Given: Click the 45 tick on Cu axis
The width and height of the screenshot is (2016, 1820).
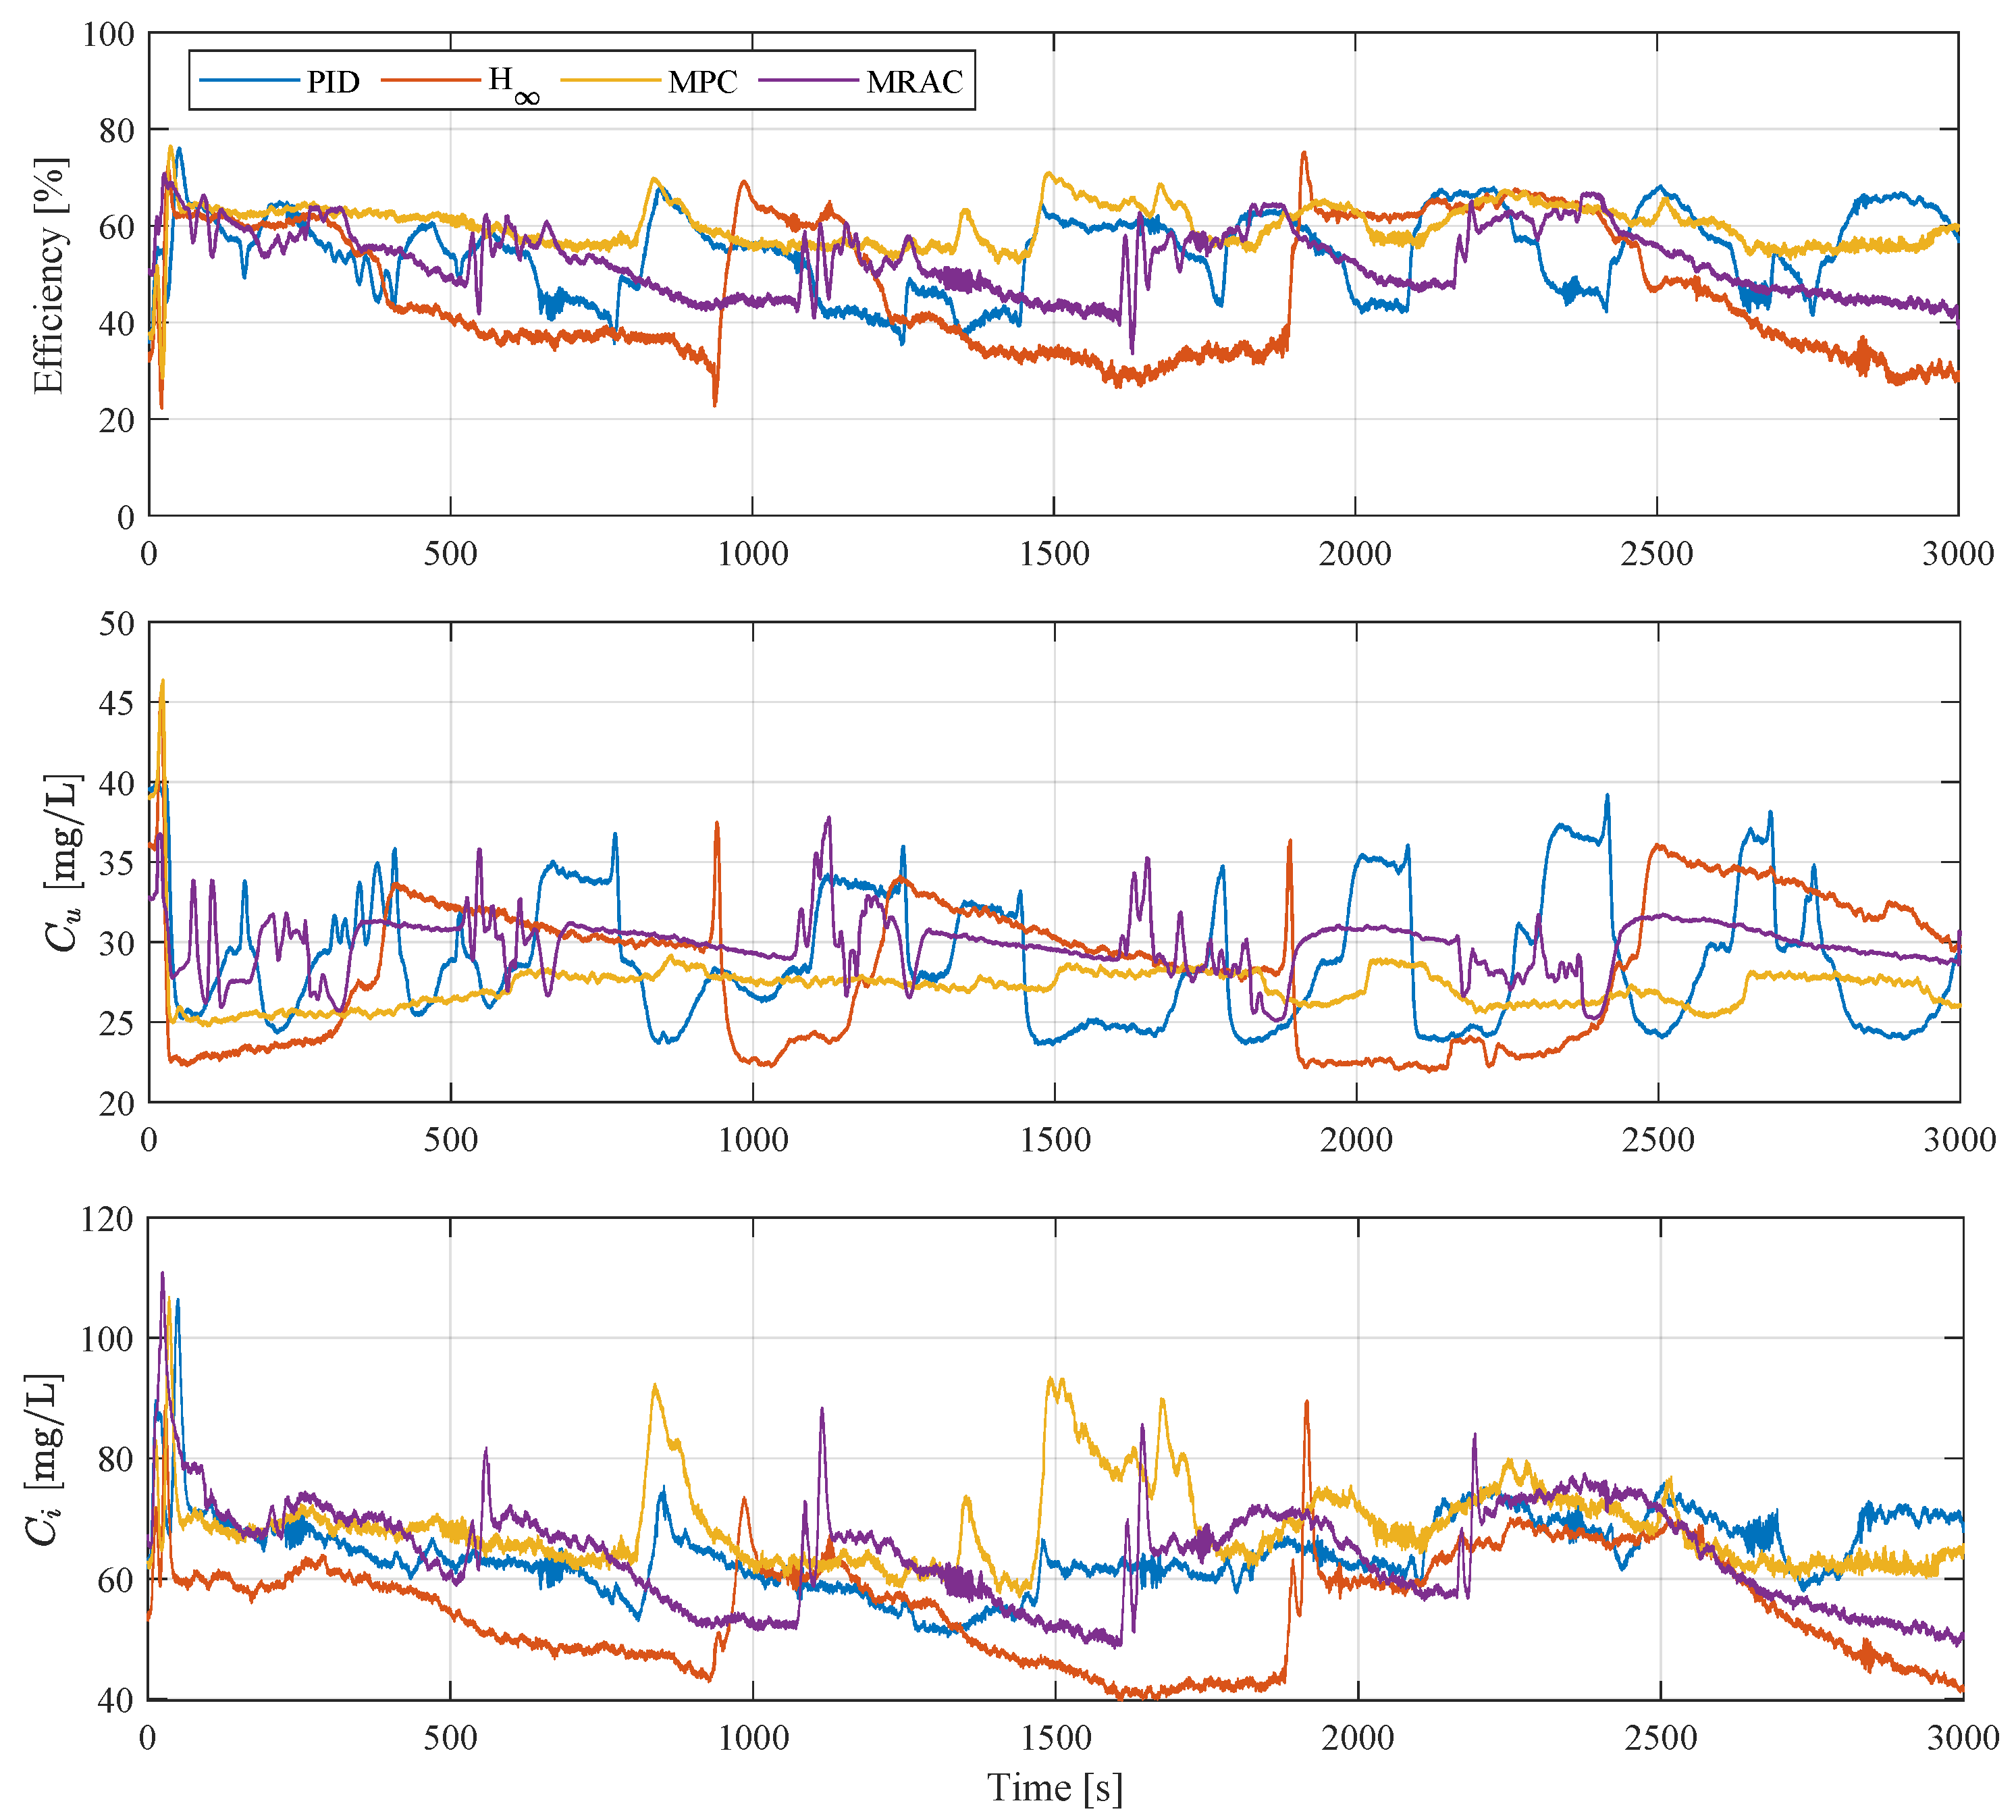Looking at the screenshot, I should coord(116,703).
